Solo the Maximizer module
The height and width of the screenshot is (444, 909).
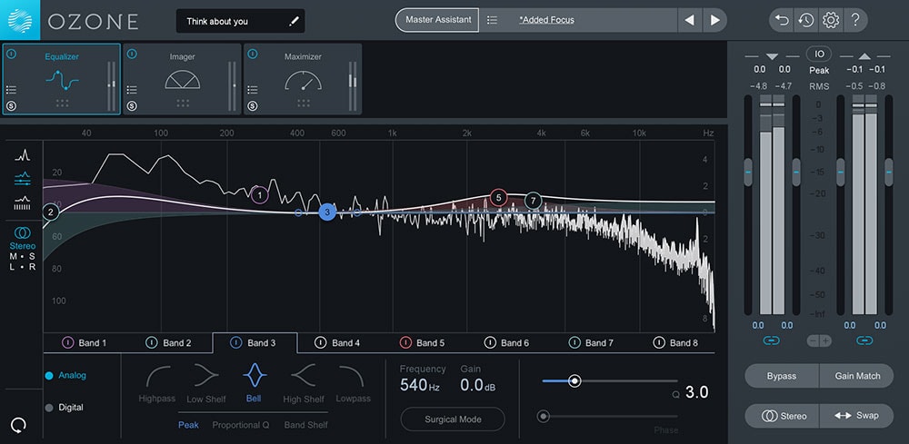pyautogui.click(x=252, y=105)
